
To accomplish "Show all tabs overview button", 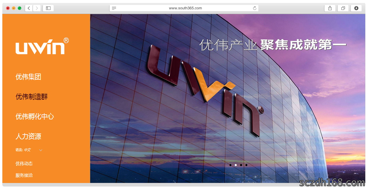I will tap(343, 8).
